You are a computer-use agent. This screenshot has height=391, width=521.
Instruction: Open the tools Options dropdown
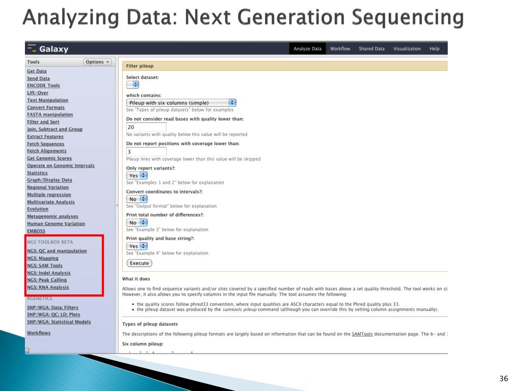(x=97, y=62)
